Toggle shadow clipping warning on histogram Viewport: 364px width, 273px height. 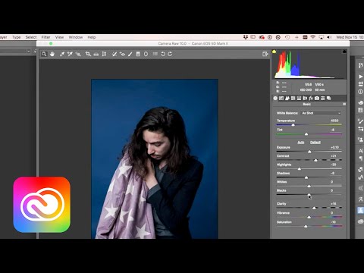click(274, 52)
